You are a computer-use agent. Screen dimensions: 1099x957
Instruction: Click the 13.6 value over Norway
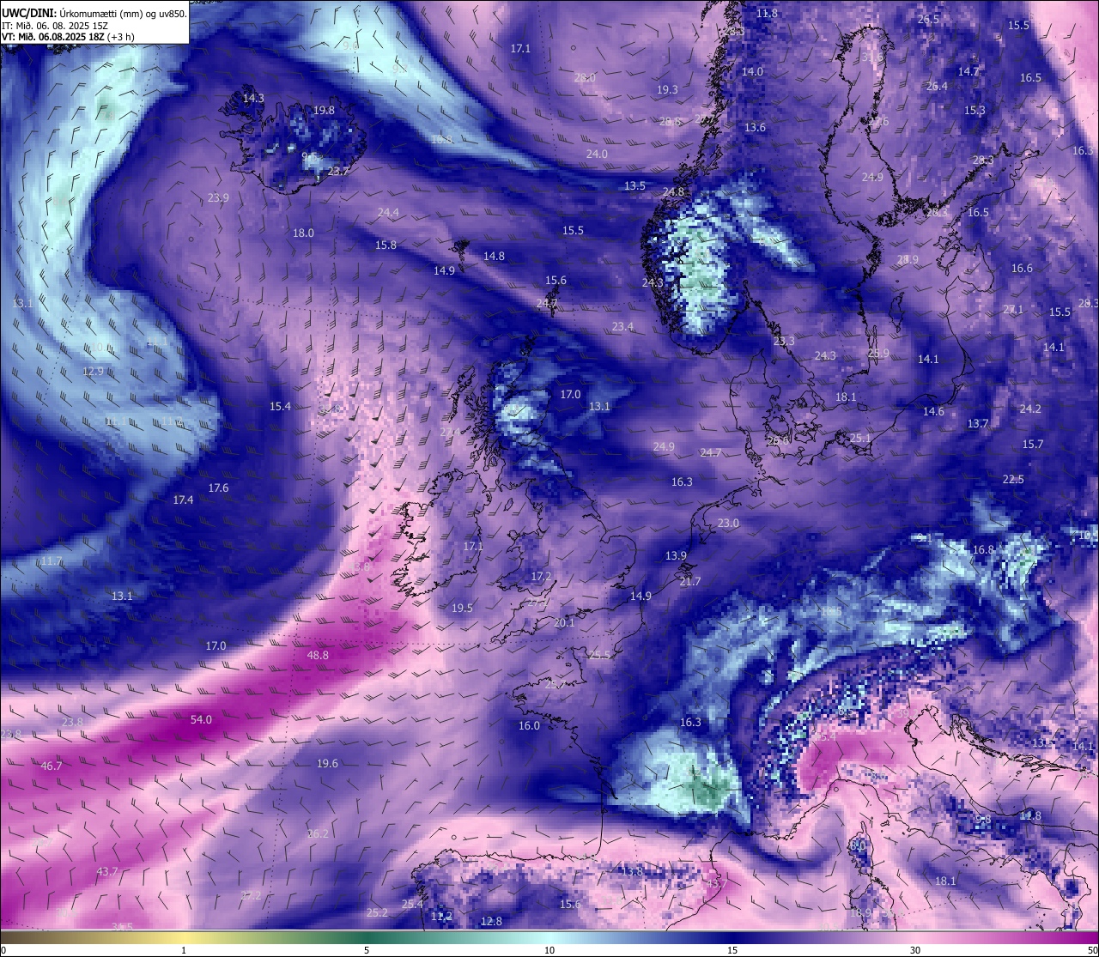(755, 128)
